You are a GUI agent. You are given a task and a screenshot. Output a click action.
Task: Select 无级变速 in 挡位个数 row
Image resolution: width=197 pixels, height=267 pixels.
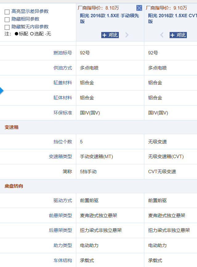(157, 142)
